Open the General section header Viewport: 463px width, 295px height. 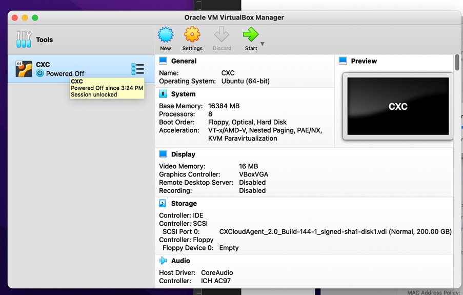(x=184, y=61)
